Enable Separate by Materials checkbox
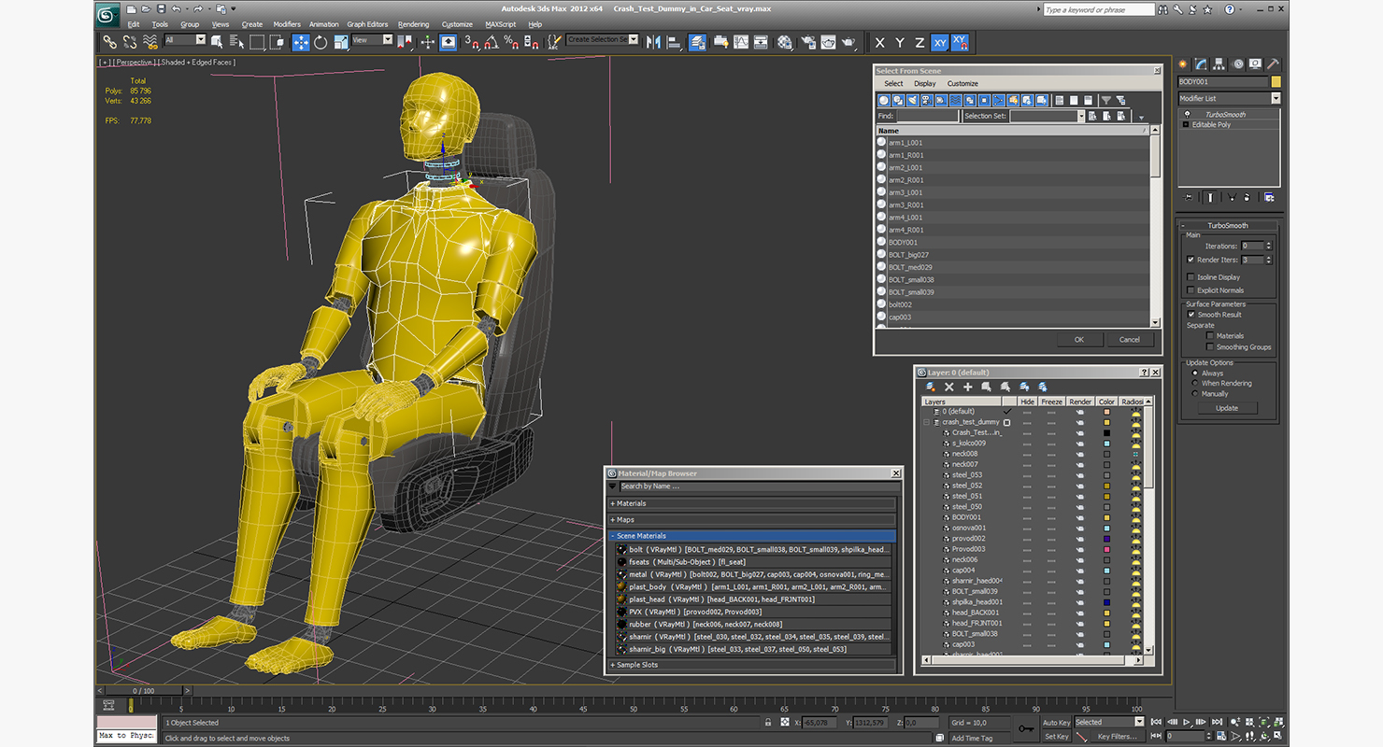The height and width of the screenshot is (747, 1383). (1210, 336)
